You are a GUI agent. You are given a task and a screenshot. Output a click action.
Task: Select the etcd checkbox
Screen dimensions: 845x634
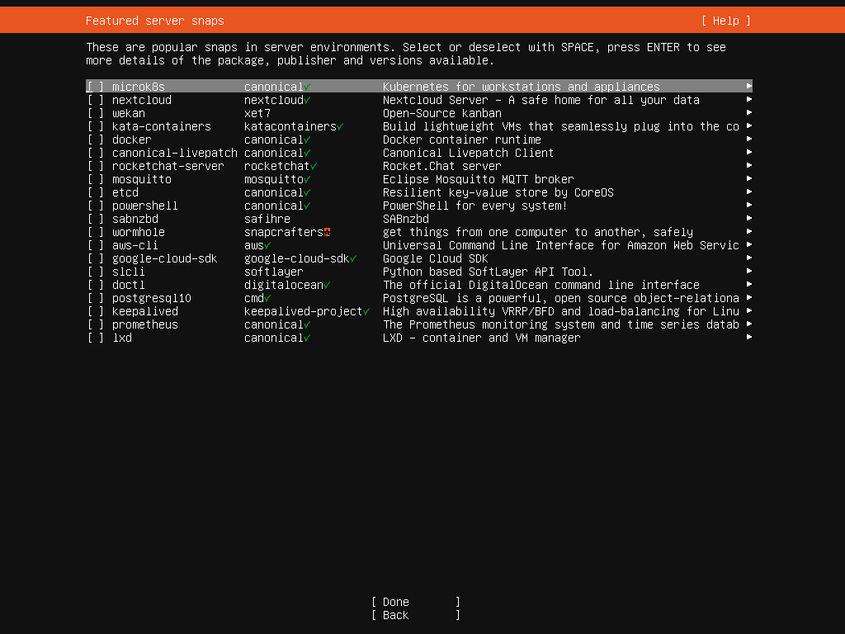tap(95, 192)
